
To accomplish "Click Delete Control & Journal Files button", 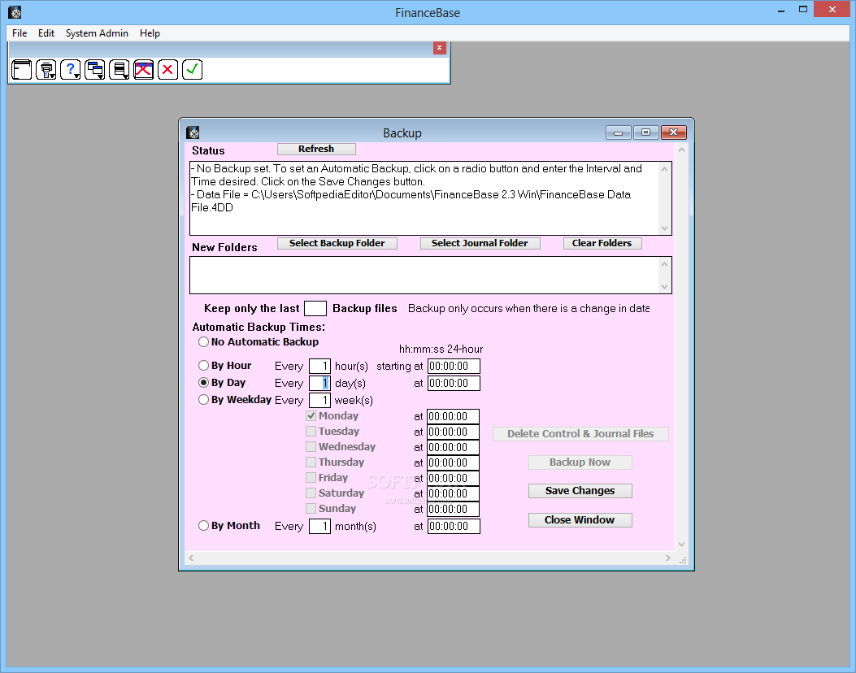I will 580,434.
